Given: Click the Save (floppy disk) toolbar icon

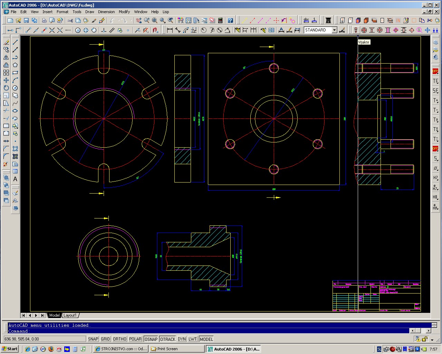Looking at the screenshot, I should click(x=26, y=20).
